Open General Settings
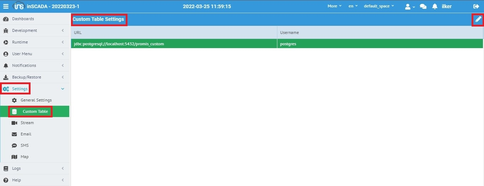 (x=36, y=100)
